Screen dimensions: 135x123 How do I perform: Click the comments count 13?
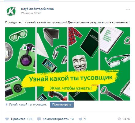tap(72, 119)
